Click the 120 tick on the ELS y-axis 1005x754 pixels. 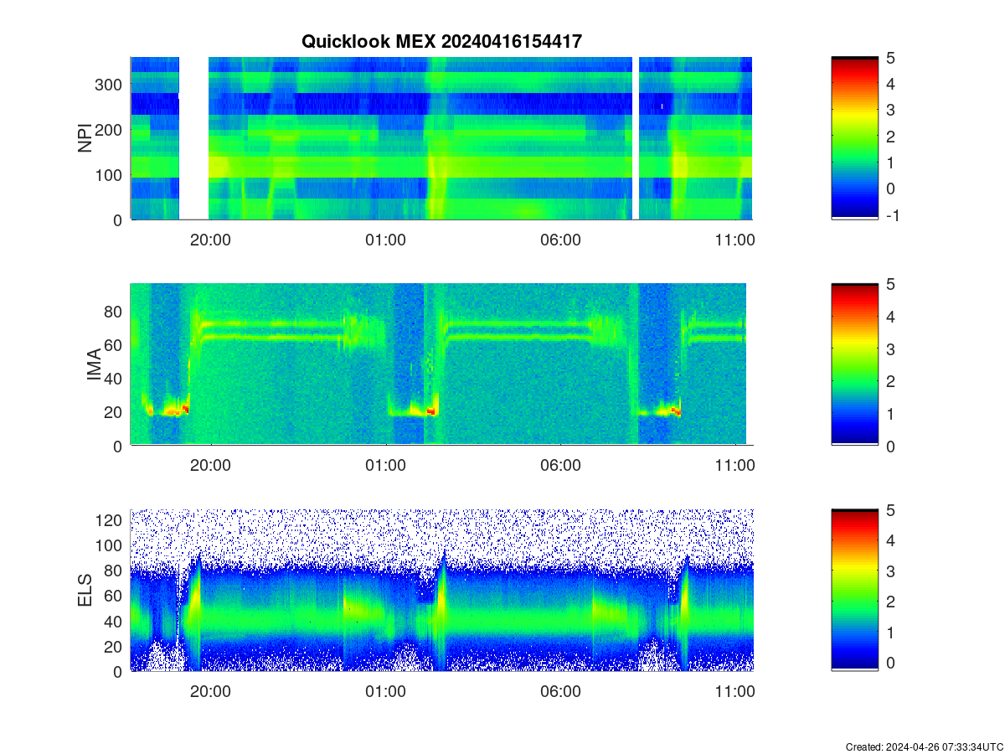pyautogui.click(x=111, y=520)
